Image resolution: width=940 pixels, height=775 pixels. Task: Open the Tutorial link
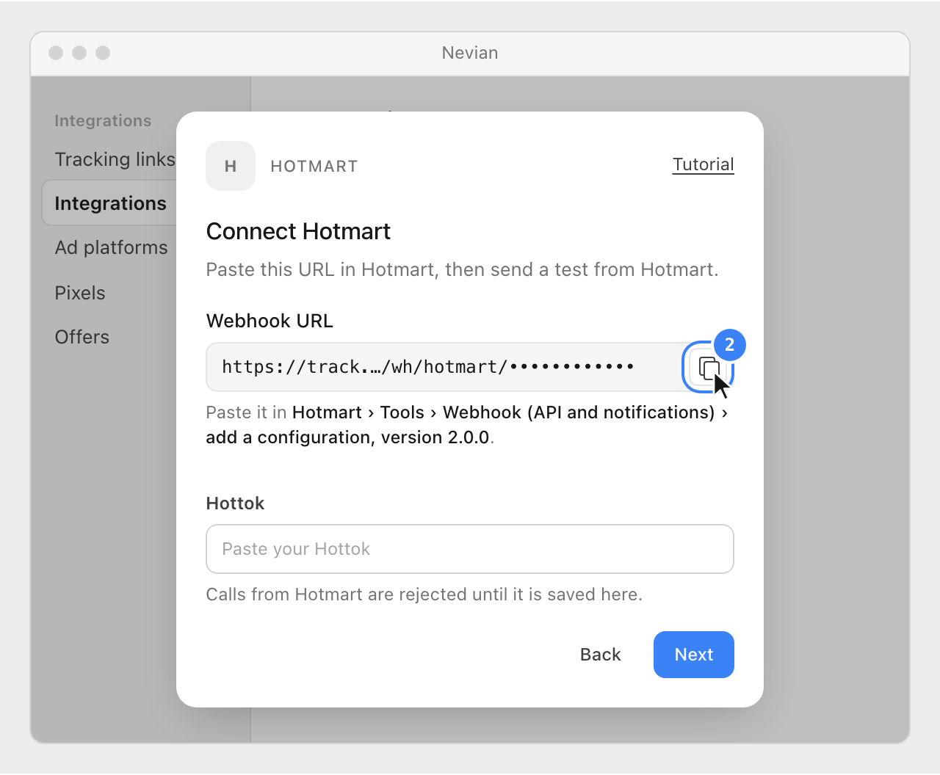pyautogui.click(x=703, y=164)
